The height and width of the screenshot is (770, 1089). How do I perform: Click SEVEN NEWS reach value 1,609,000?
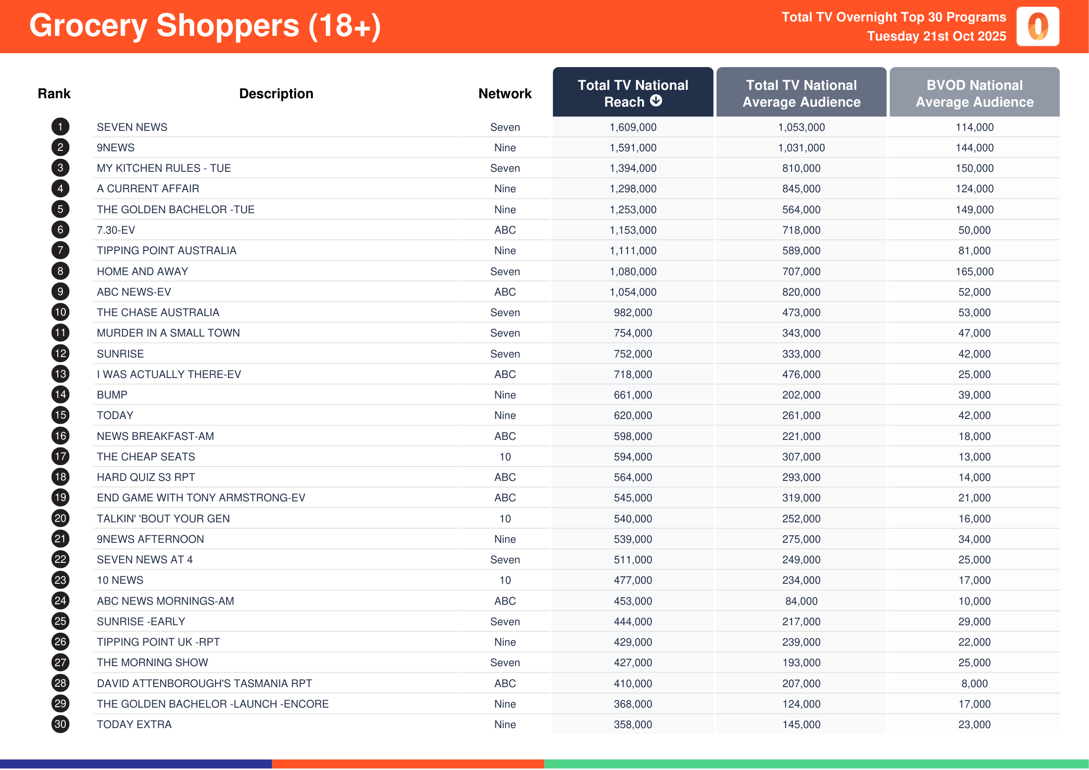(633, 127)
